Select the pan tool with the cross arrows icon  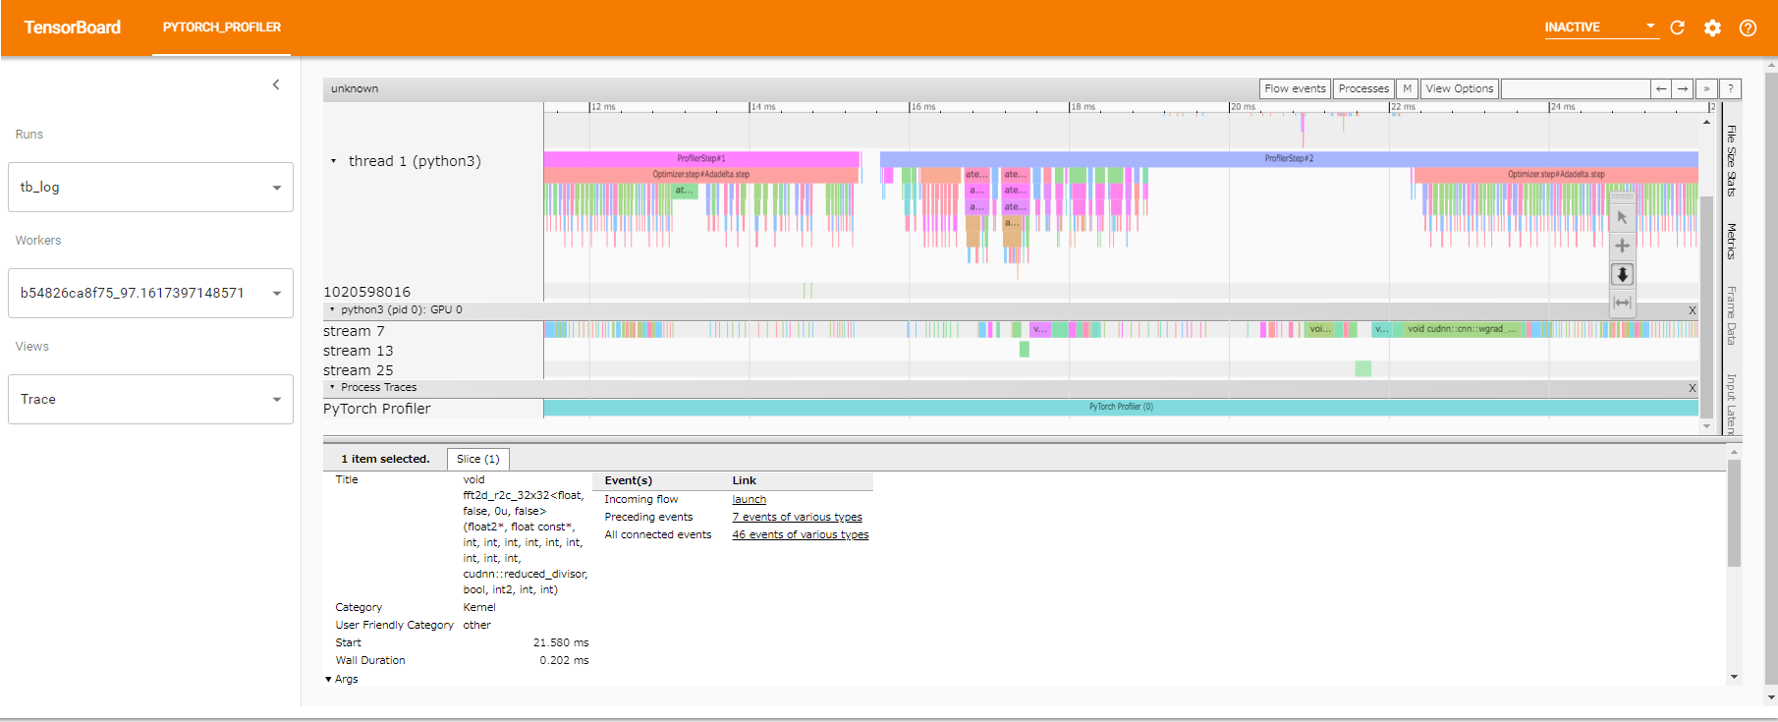point(1622,246)
